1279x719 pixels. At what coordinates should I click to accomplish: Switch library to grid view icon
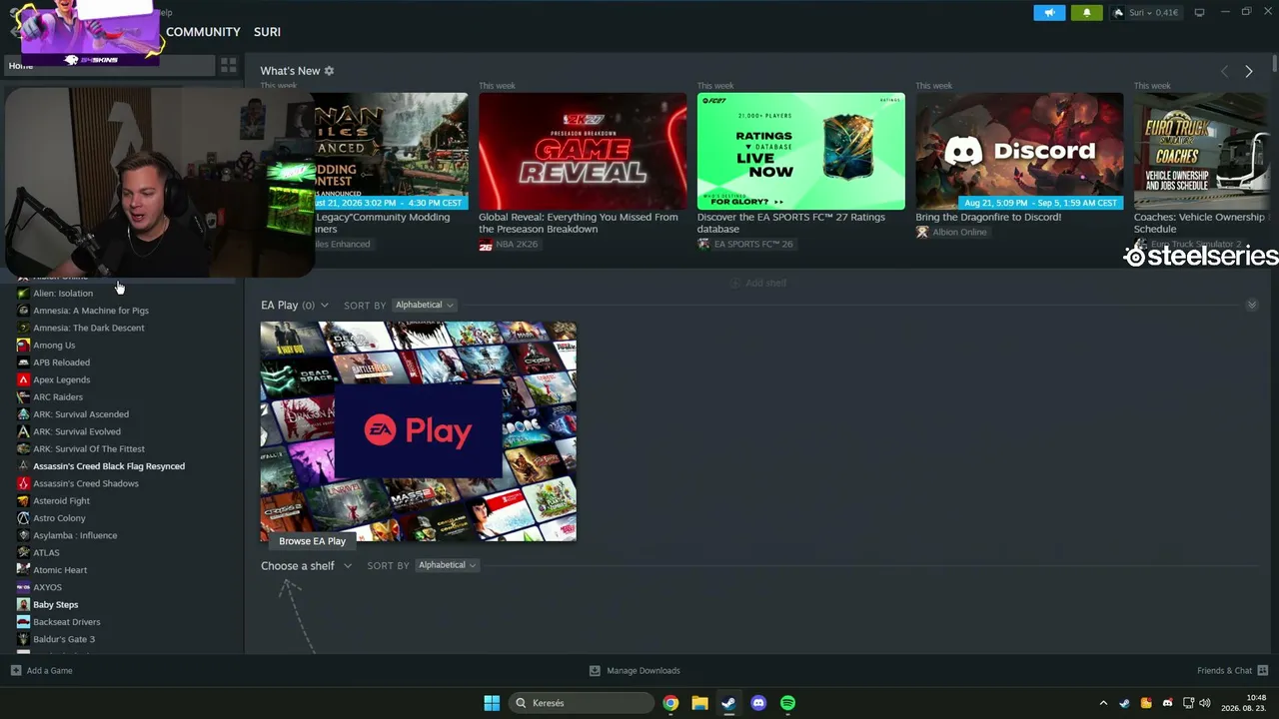(x=229, y=66)
